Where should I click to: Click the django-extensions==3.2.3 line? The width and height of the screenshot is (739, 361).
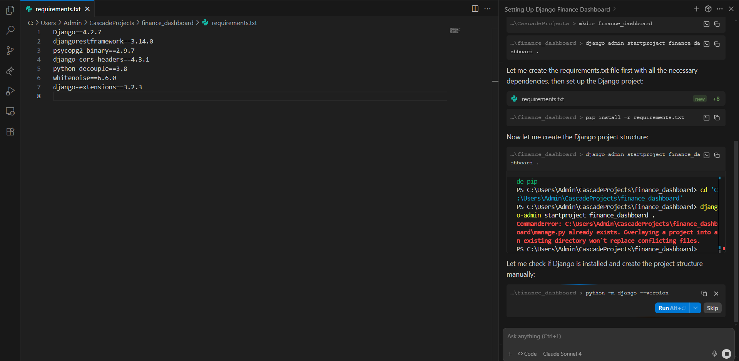[97, 87]
